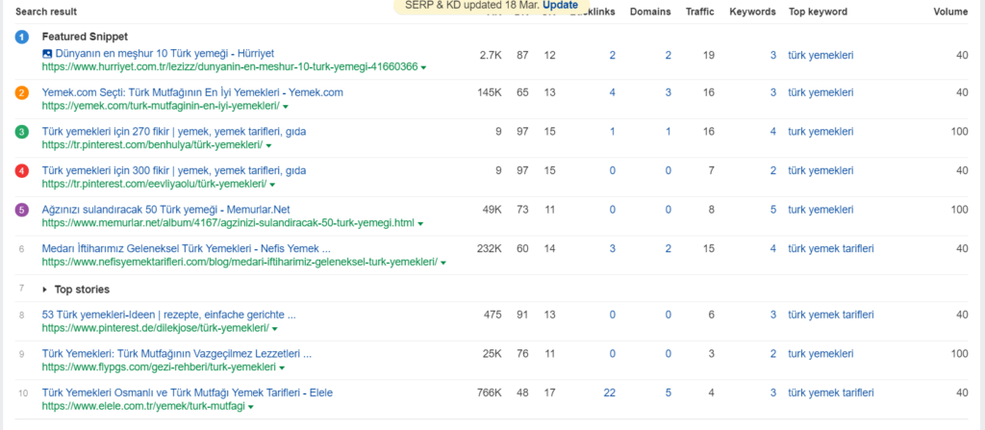Click the tr.pinterest.com/eevliyaolu green URL
This screenshot has height=430, width=985.
click(155, 184)
